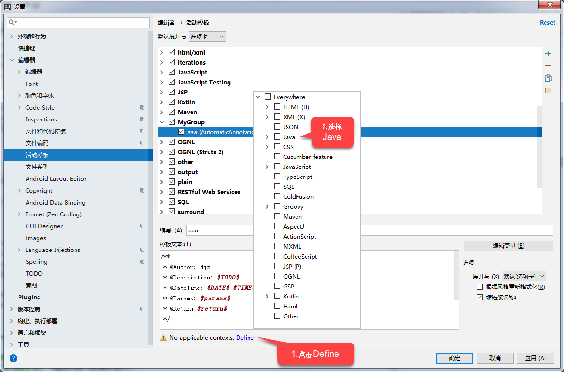Click project-level icon beside Spelling
Viewport: 564px width, 372px height.
tap(143, 261)
